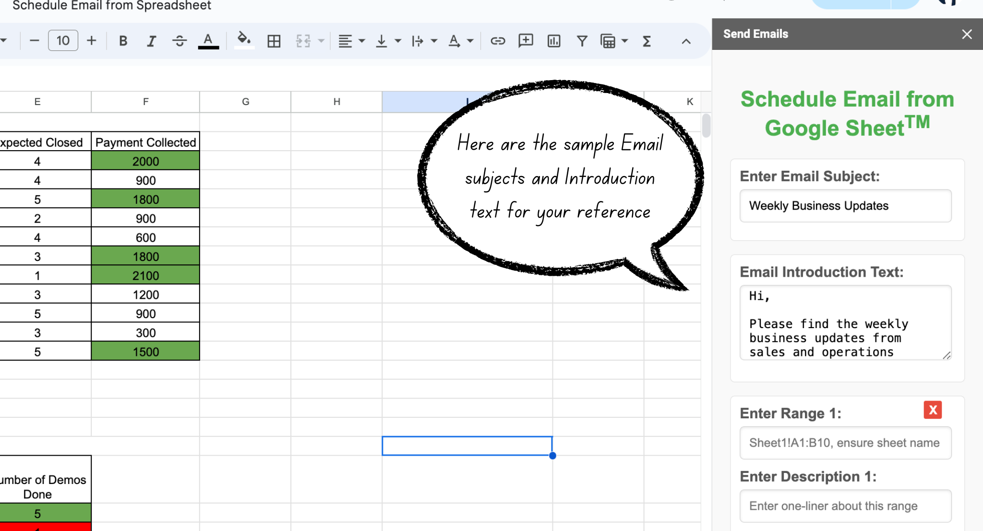Apply strikethrough formatting
Viewport: 983px width, 531px height.
point(180,41)
